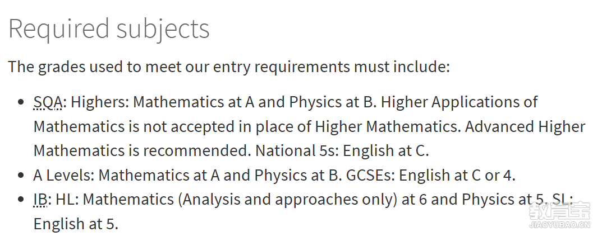The height and width of the screenshot is (241, 602).
Task: Click the phrase is not accepted in place
Action: point(212,126)
